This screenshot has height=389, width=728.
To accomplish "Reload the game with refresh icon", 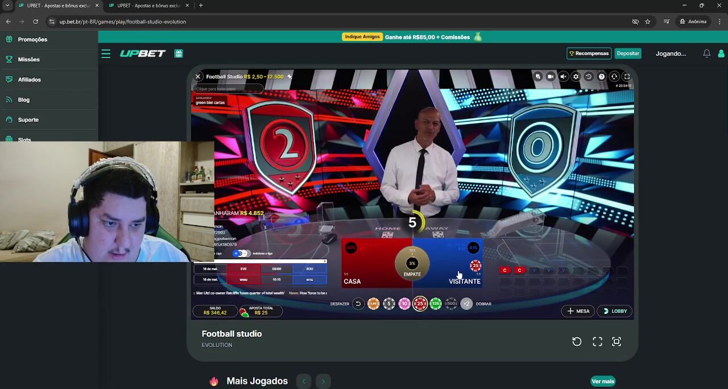I will click(577, 342).
